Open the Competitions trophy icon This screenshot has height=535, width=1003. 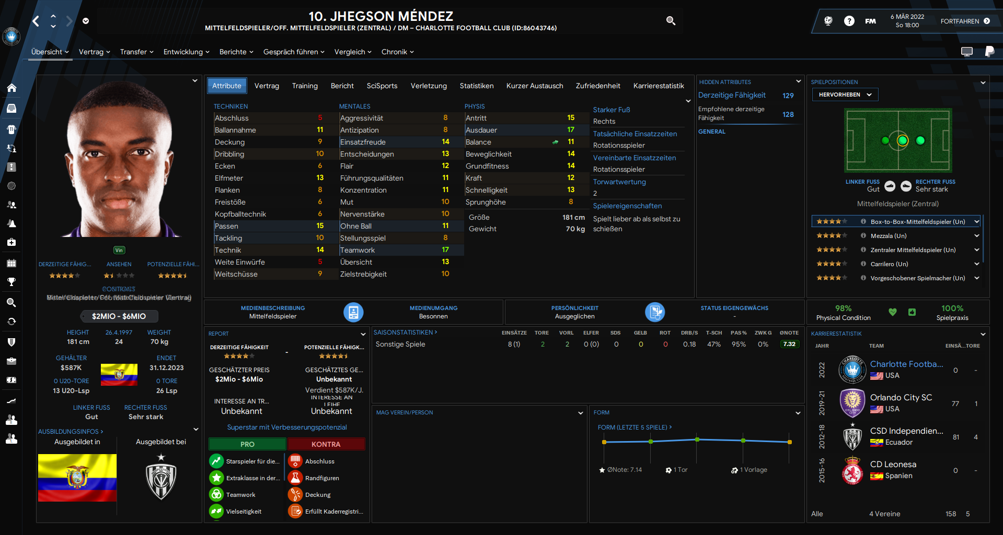tap(11, 282)
